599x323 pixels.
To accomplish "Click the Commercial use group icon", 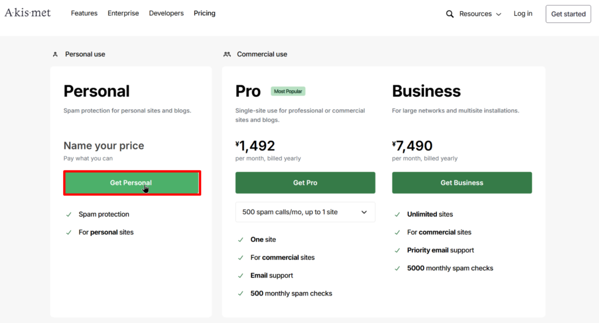I will pyautogui.click(x=227, y=54).
